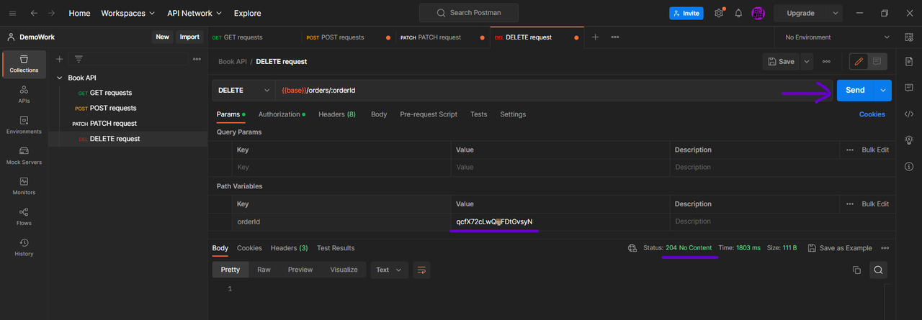Add a new collection with plus icon
This screenshot has height=320, width=922.
tap(60, 59)
